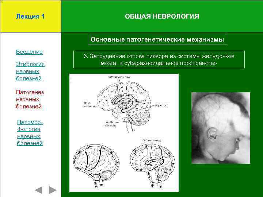The image size is (263, 197).
Task: Click the Fourth Ventricle label
Action: pos(110,124)
